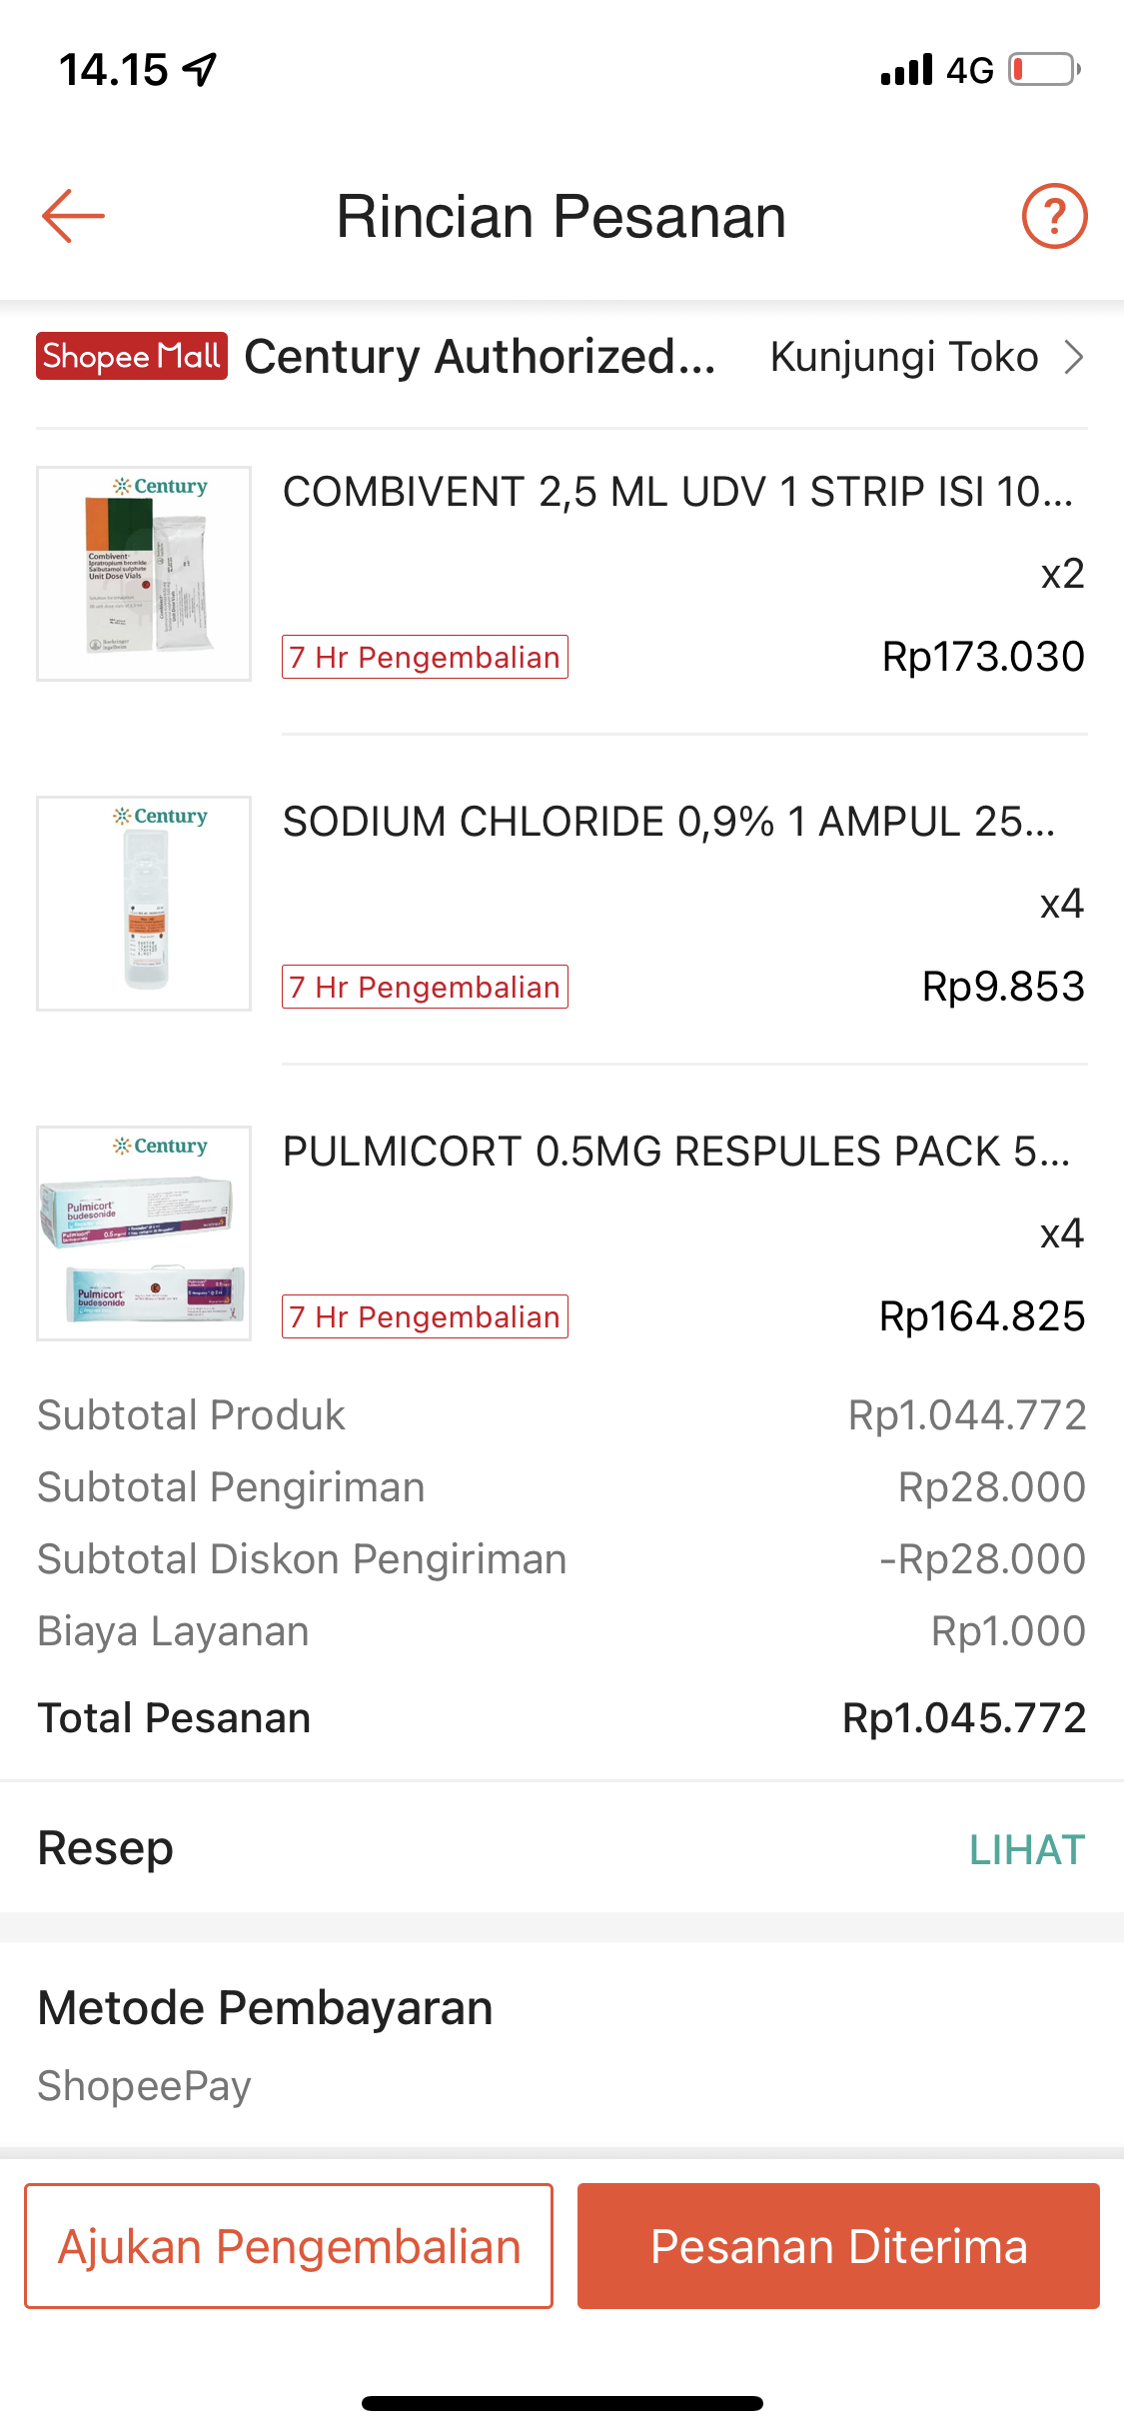1124x2435 pixels.
Task: Tap the Shopee Mall badge
Action: click(131, 357)
